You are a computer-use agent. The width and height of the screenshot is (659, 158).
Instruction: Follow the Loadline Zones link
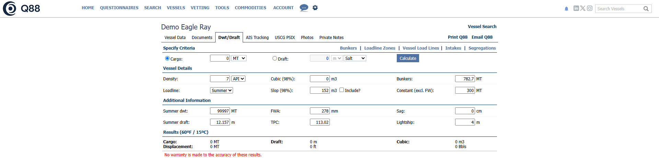coord(380,48)
